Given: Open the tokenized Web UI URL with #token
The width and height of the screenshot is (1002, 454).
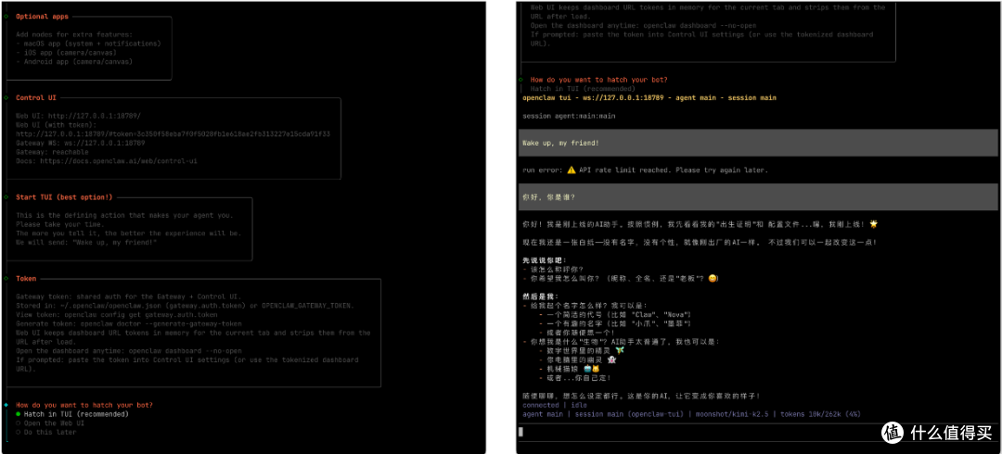Looking at the screenshot, I should pyautogui.click(x=173, y=134).
